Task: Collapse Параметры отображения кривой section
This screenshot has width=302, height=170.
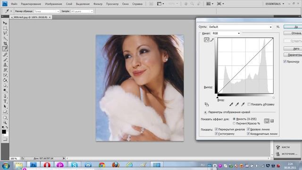Action: pos(205,112)
